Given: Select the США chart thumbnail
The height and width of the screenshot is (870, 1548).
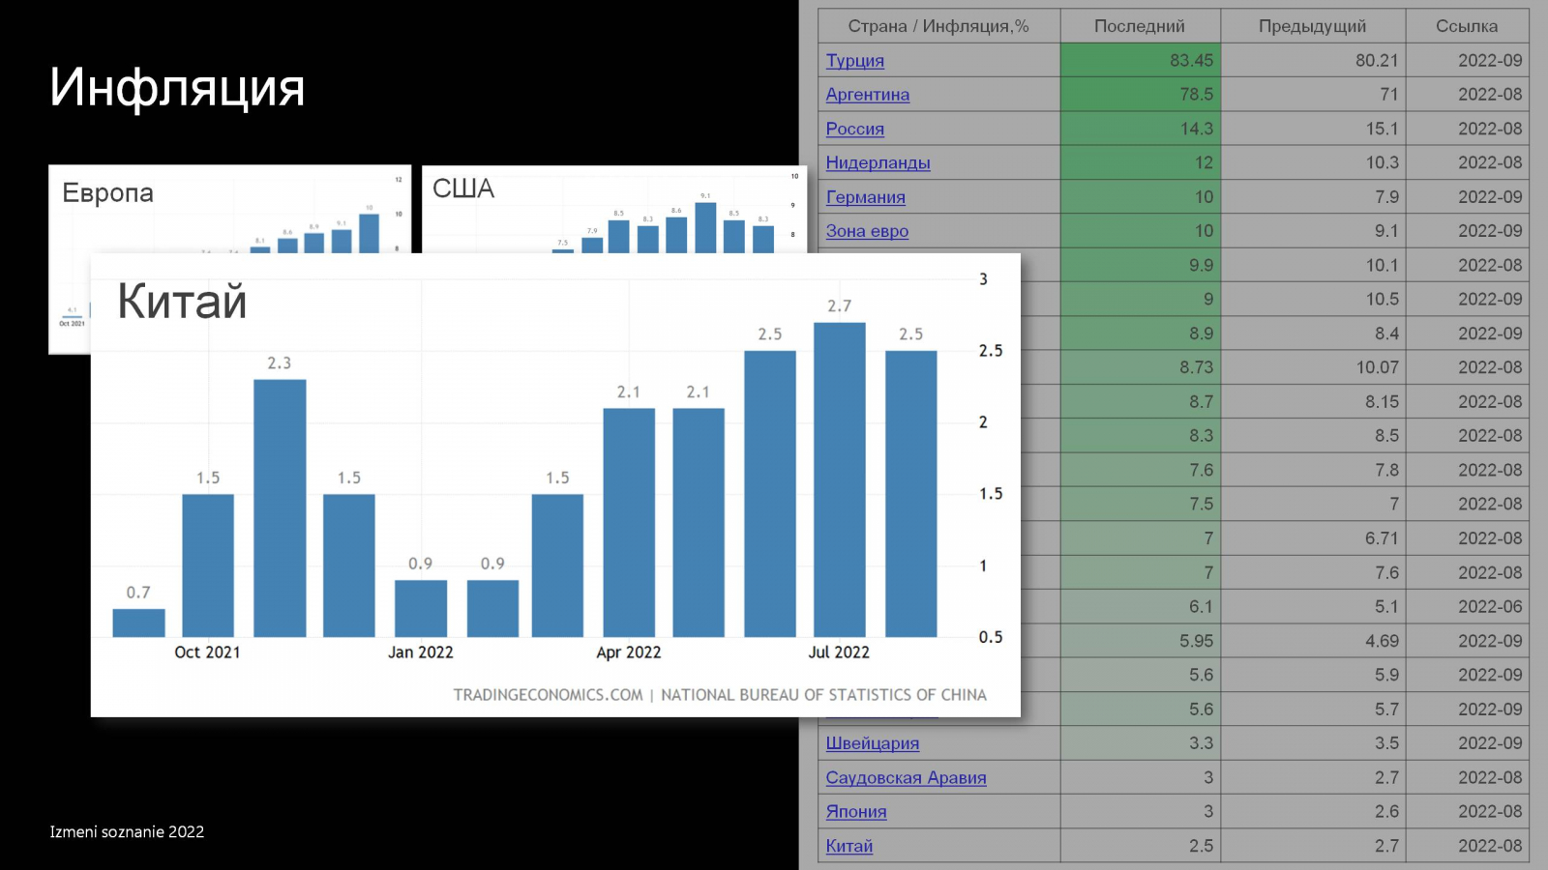Looking at the screenshot, I should [613, 209].
